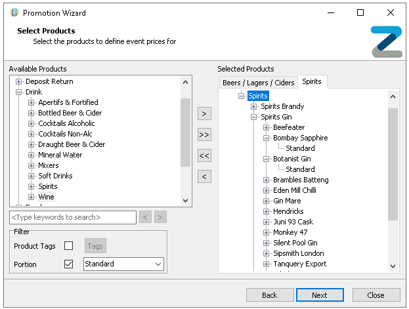Switch to Beers / Lagers / Ciders tab
This screenshot has height=309, width=409.
coord(258,82)
